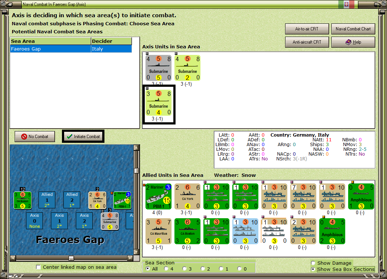Screen dimensions: 387x279
Task: Select the light blue convoy counter
Action: click(x=245, y=231)
